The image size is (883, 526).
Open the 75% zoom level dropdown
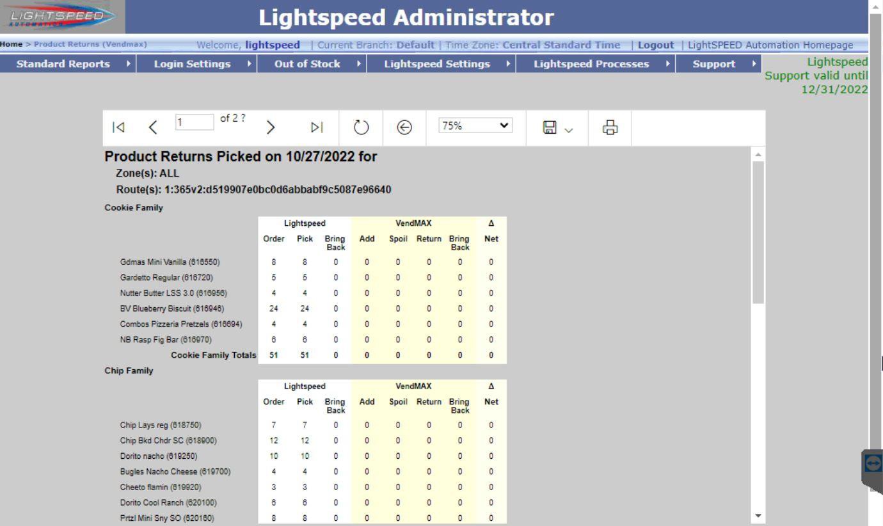(477, 126)
